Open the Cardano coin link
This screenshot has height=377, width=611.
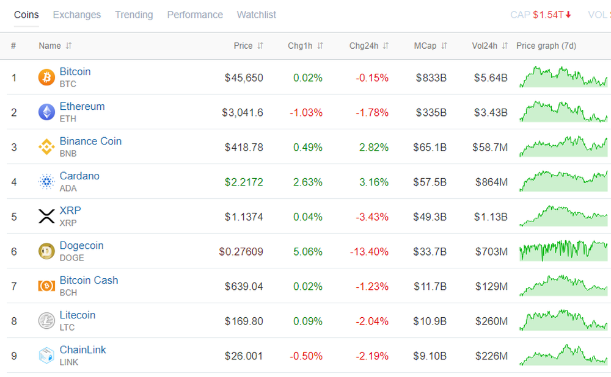79,176
